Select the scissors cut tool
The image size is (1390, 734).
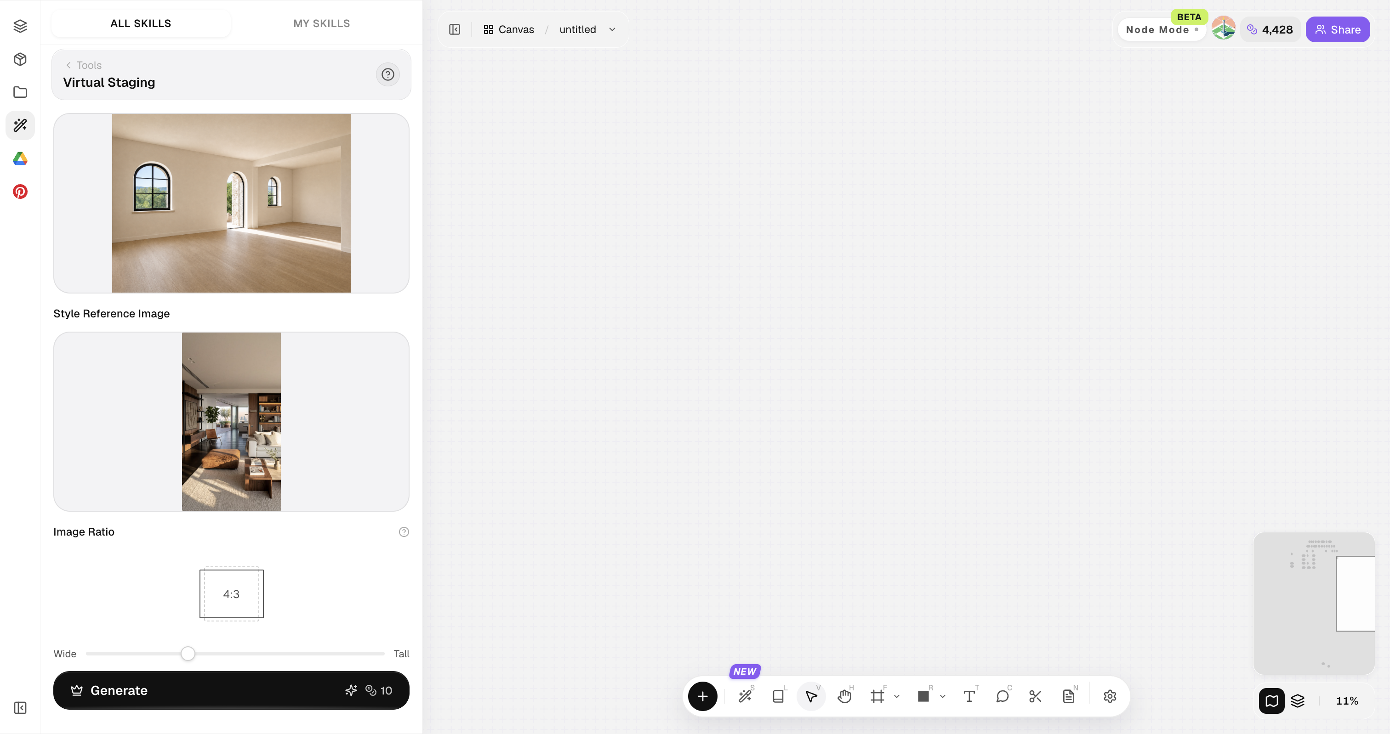1035,696
